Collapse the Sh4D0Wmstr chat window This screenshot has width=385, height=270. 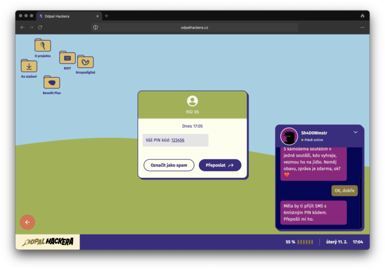[355, 132]
